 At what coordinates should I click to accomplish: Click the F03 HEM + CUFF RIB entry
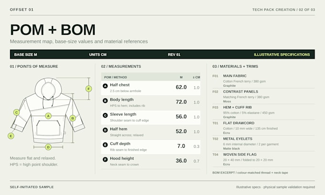(x=263, y=112)
